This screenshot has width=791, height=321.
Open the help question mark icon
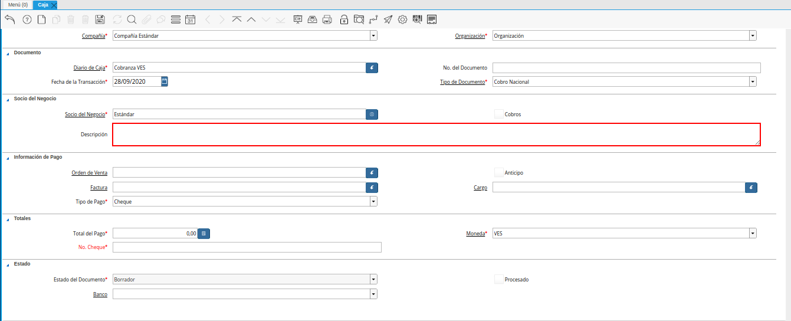[27, 19]
